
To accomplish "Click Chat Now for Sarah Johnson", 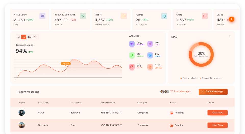I will (x=217, y=113).
